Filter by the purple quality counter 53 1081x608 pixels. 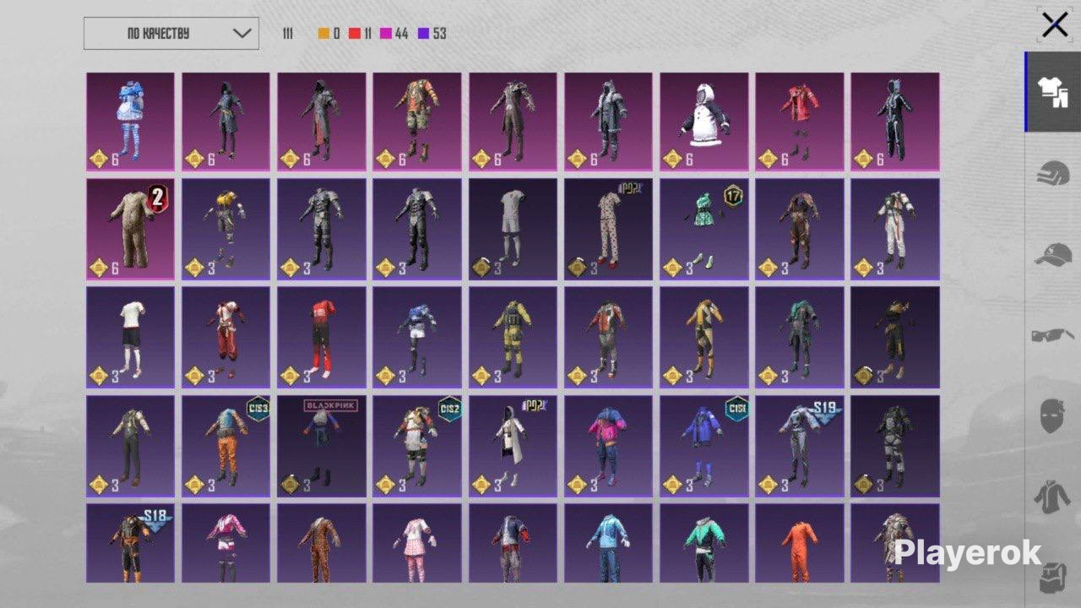(432, 34)
